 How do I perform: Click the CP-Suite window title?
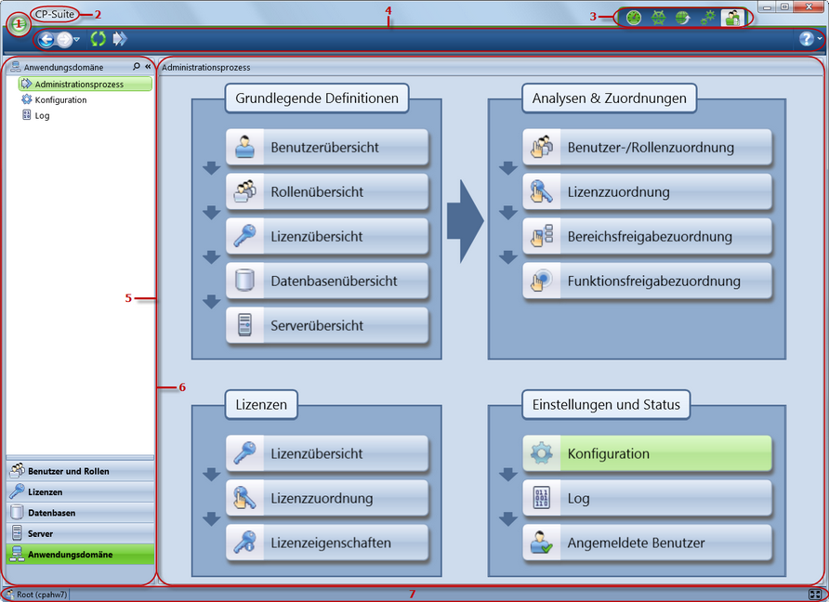55,14
